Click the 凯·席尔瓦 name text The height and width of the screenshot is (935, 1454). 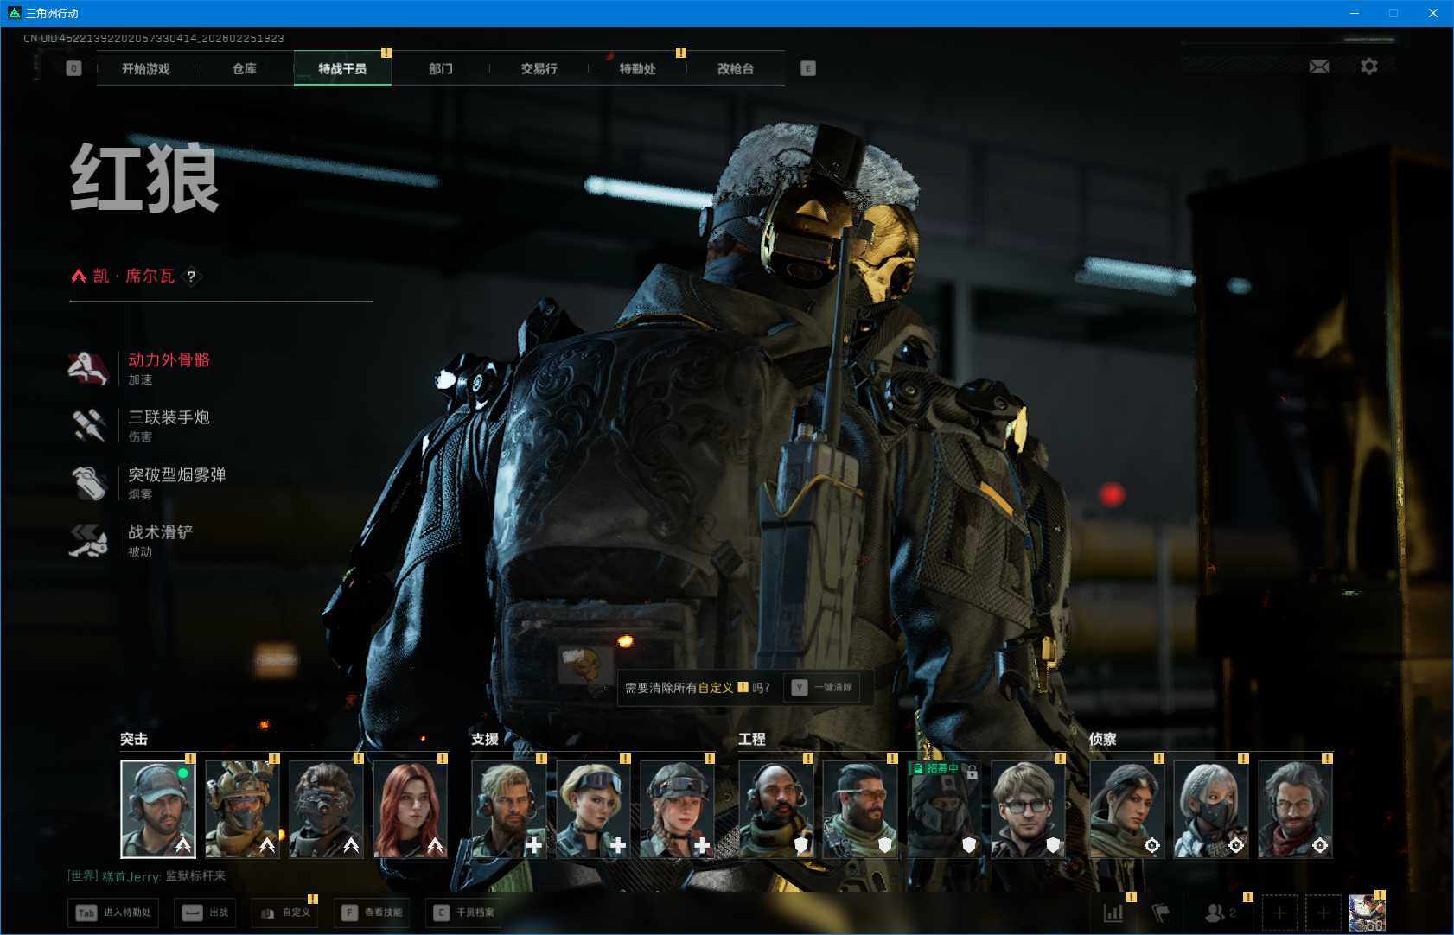pos(134,277)
